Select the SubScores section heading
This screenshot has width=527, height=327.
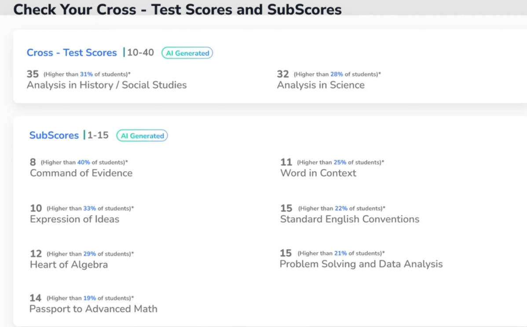(x=54, y=135)
